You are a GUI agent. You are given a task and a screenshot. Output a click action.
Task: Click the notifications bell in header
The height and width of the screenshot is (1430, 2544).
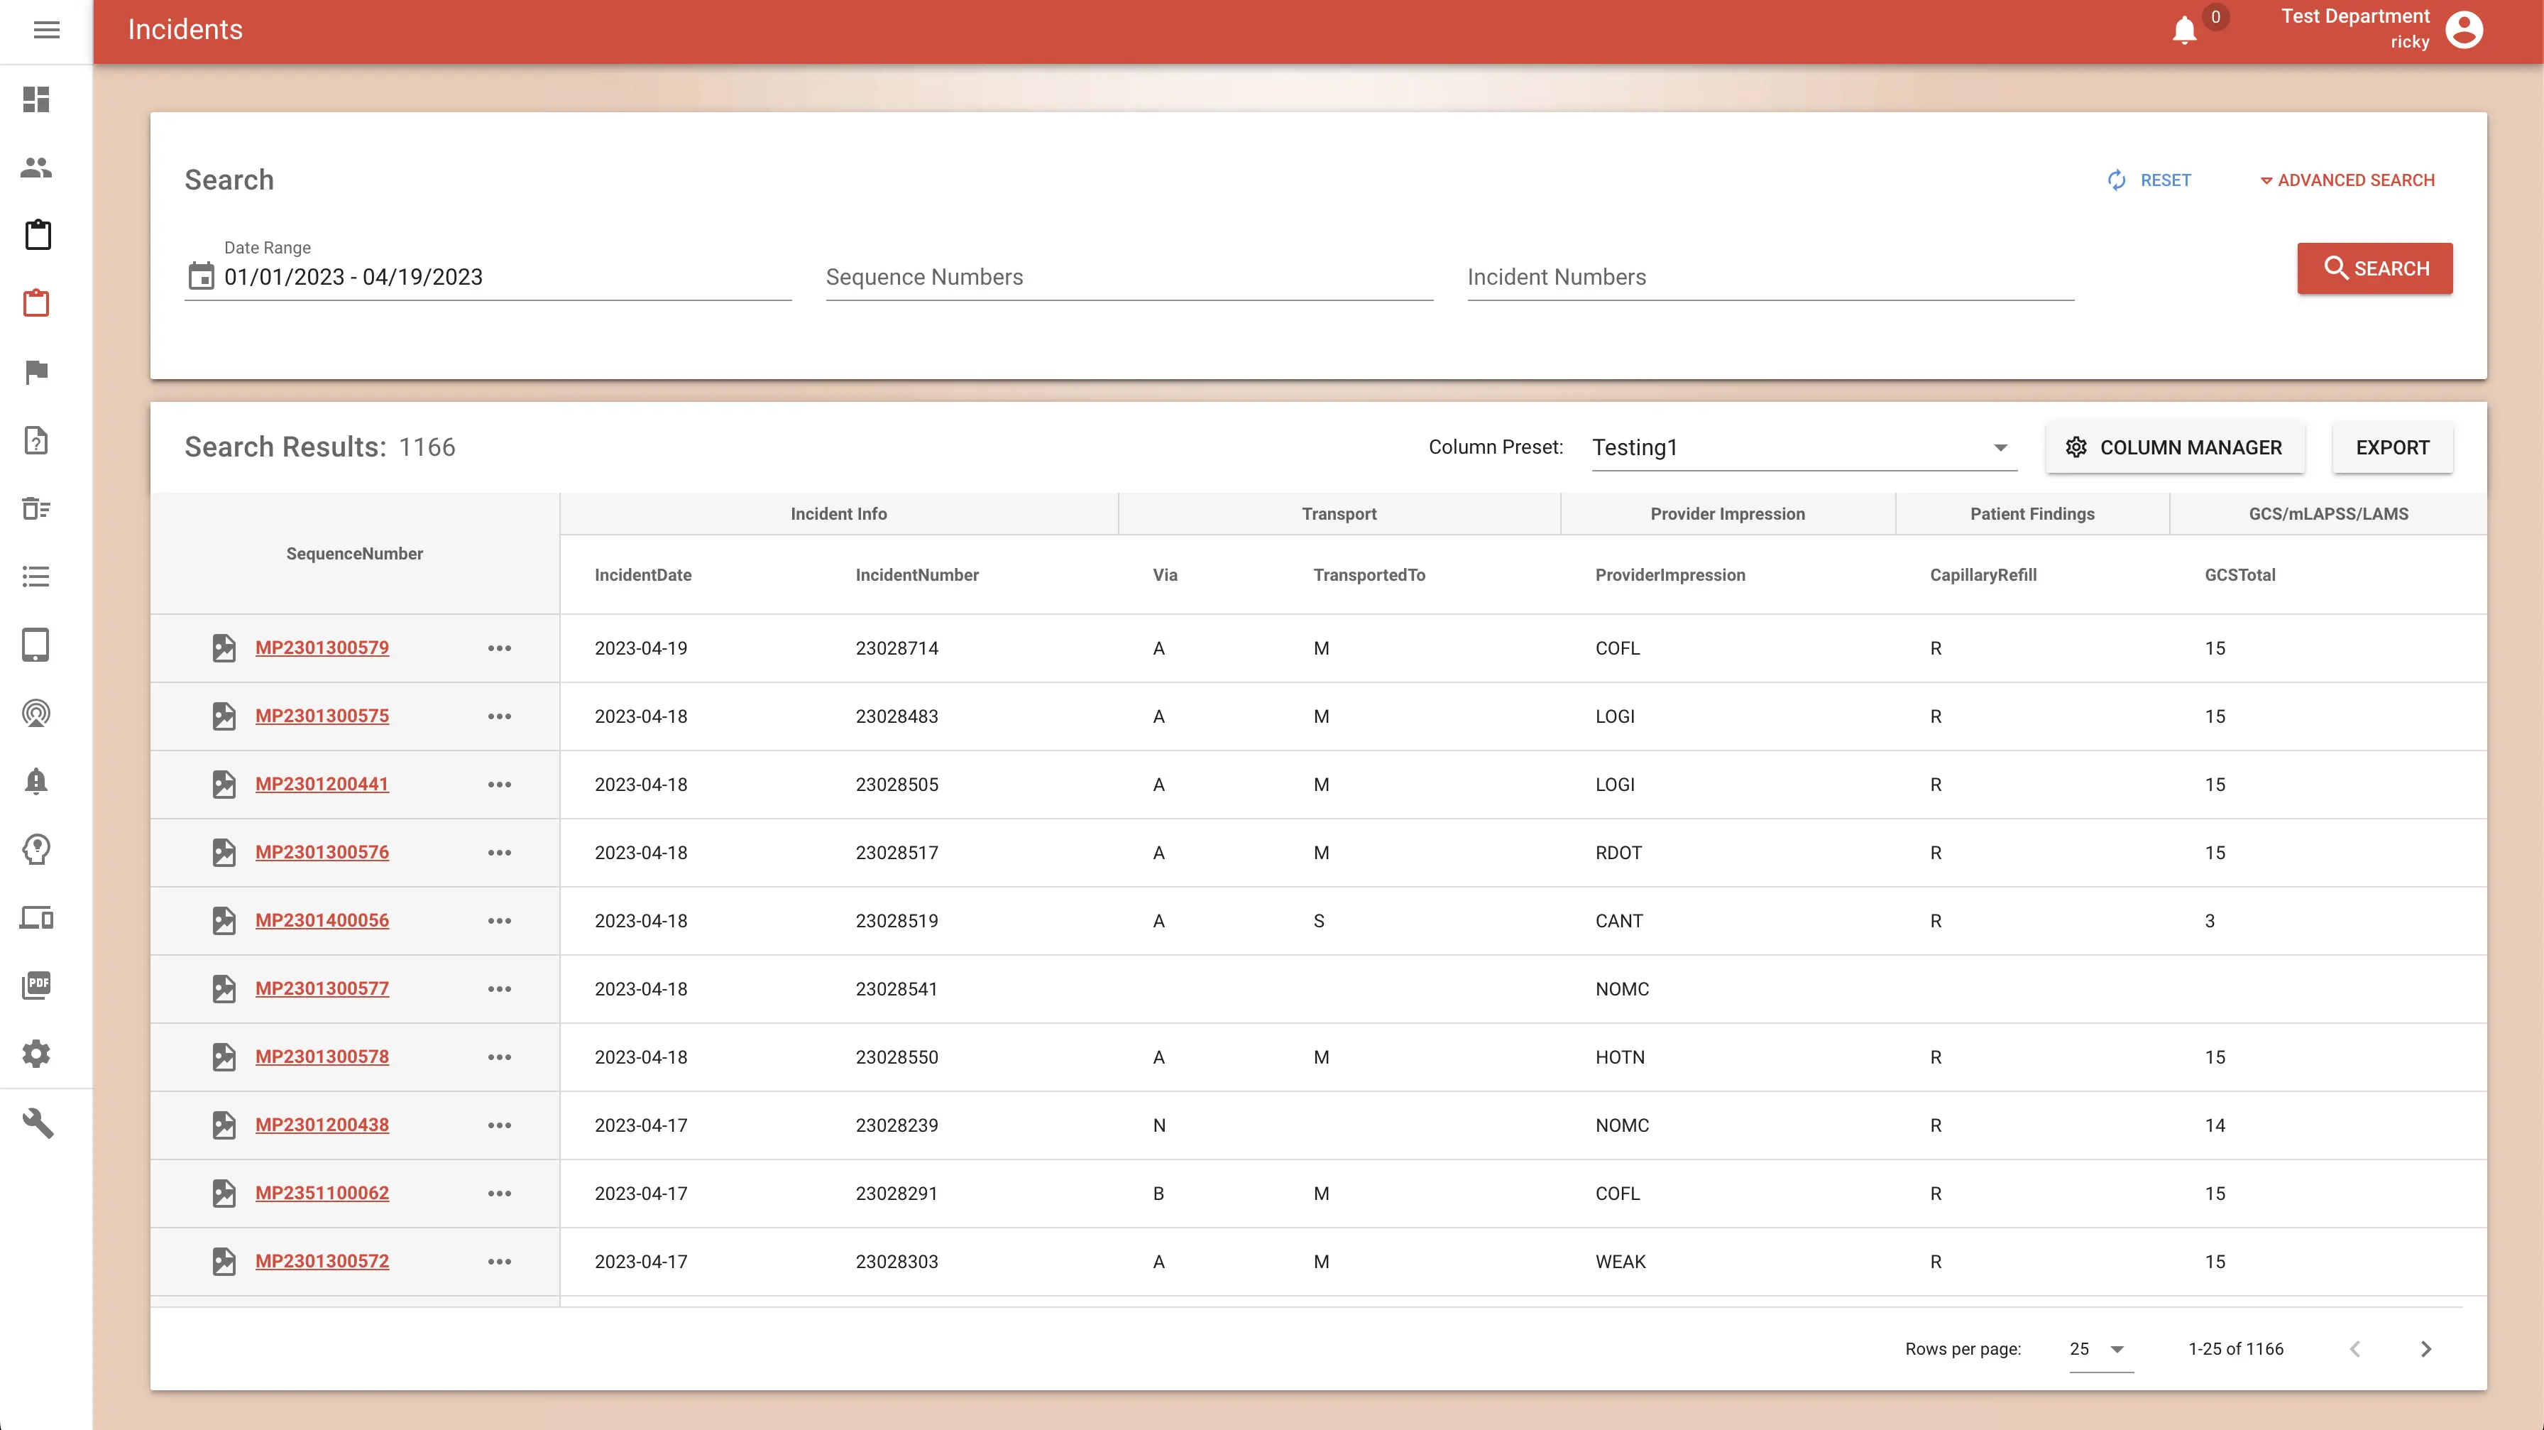2183,31
